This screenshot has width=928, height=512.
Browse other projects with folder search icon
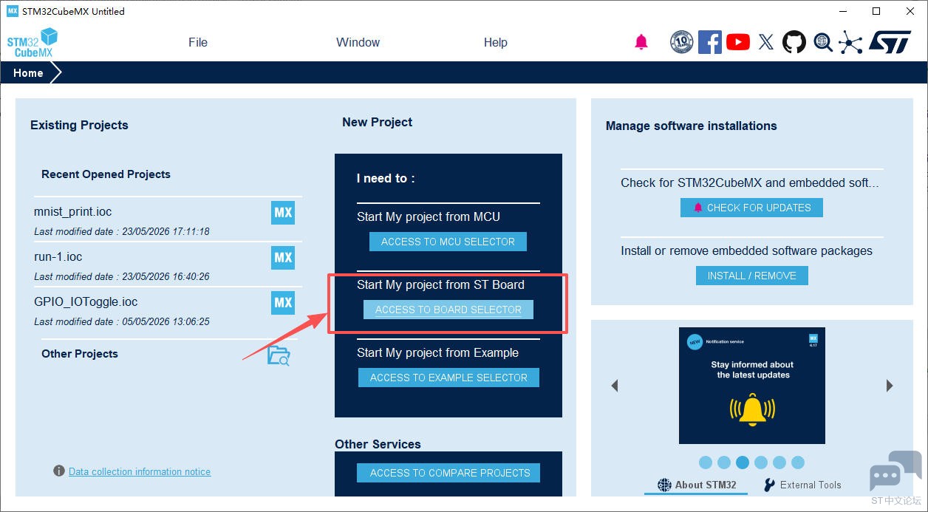(279, 355)
